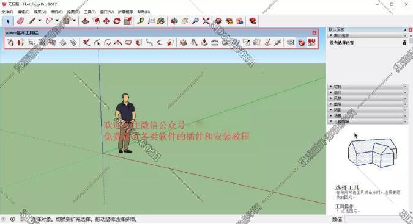Pick the pink Eraser tool
The width and height of the screenshot is (413, 224).
[21, 21]
